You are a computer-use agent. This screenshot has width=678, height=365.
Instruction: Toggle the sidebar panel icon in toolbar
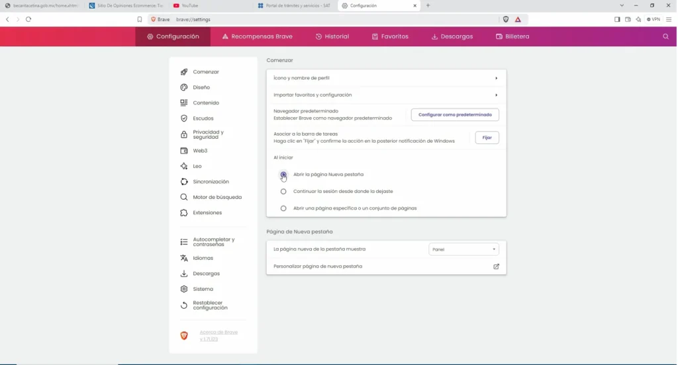(x=618, y=19)
